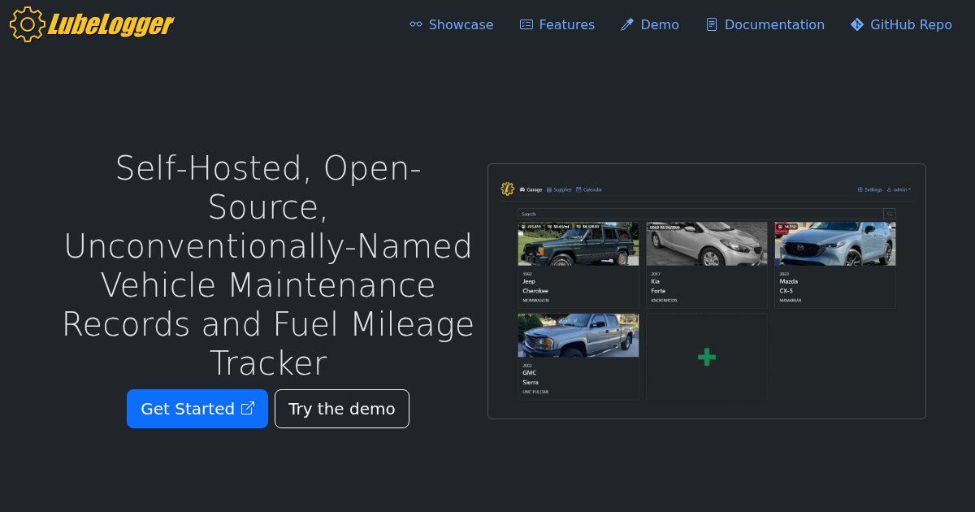The width and height of the screenshot is (975, 512).
Task: Click the 'Self-Hosted, Open-Source' headline text
Action: click(268, 266)
